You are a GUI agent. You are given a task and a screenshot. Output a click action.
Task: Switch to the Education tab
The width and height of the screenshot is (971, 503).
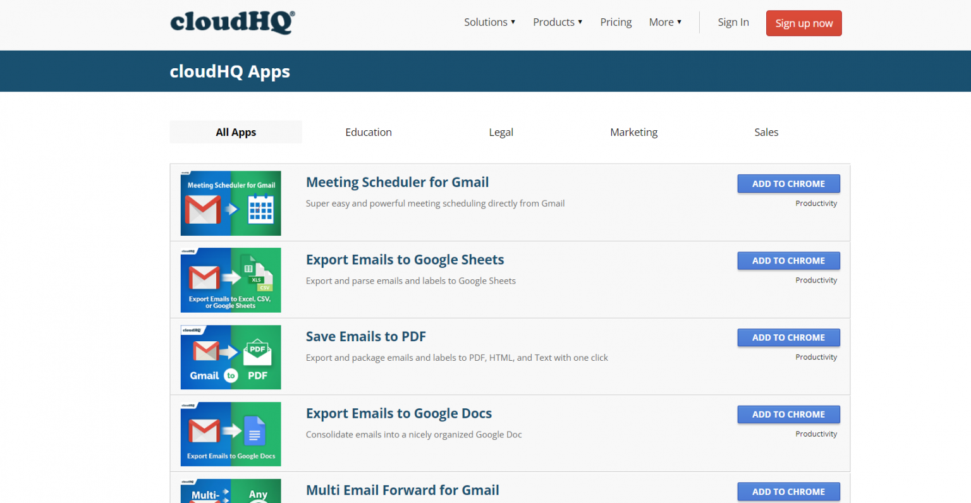(x=369, y=132)
